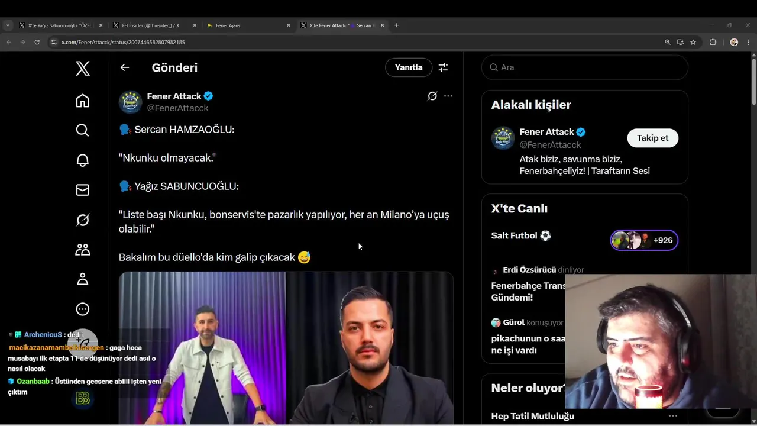Image resolution: width=757 pixels, height=426 pixels.
Task: Open Communities people icon in the sidebar
Action: (x=83, y=250)
